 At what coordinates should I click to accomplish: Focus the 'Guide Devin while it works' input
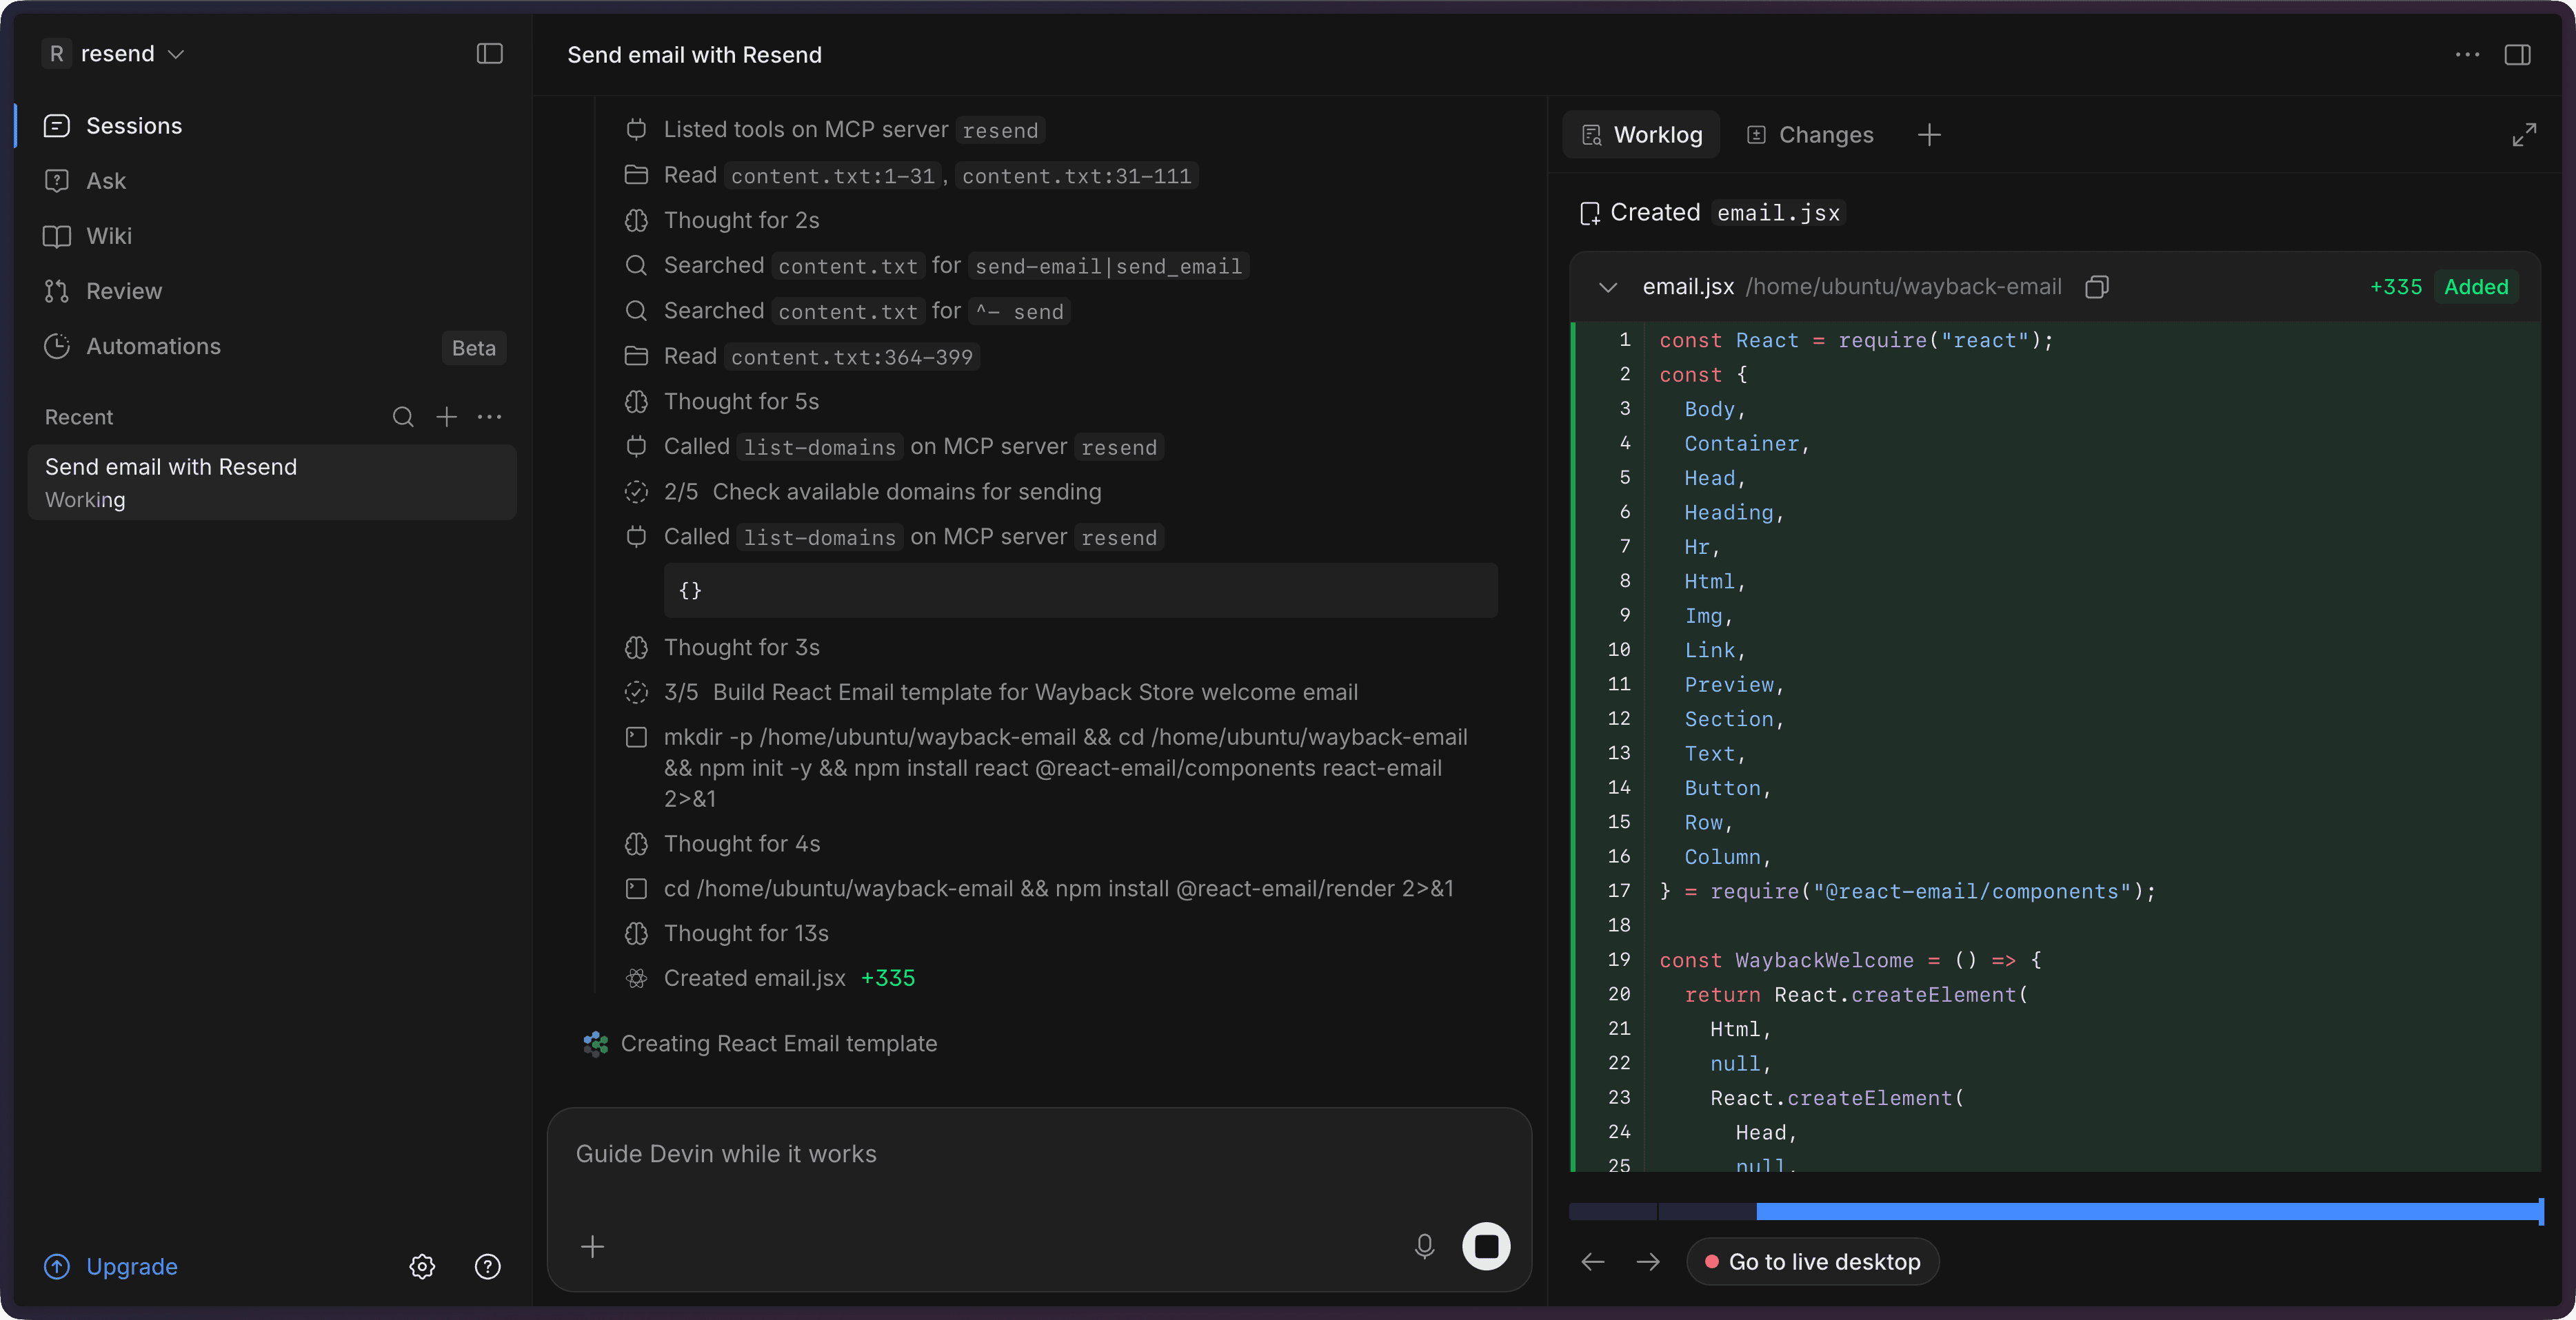pyautogui.click(x=1039, y=1154)
